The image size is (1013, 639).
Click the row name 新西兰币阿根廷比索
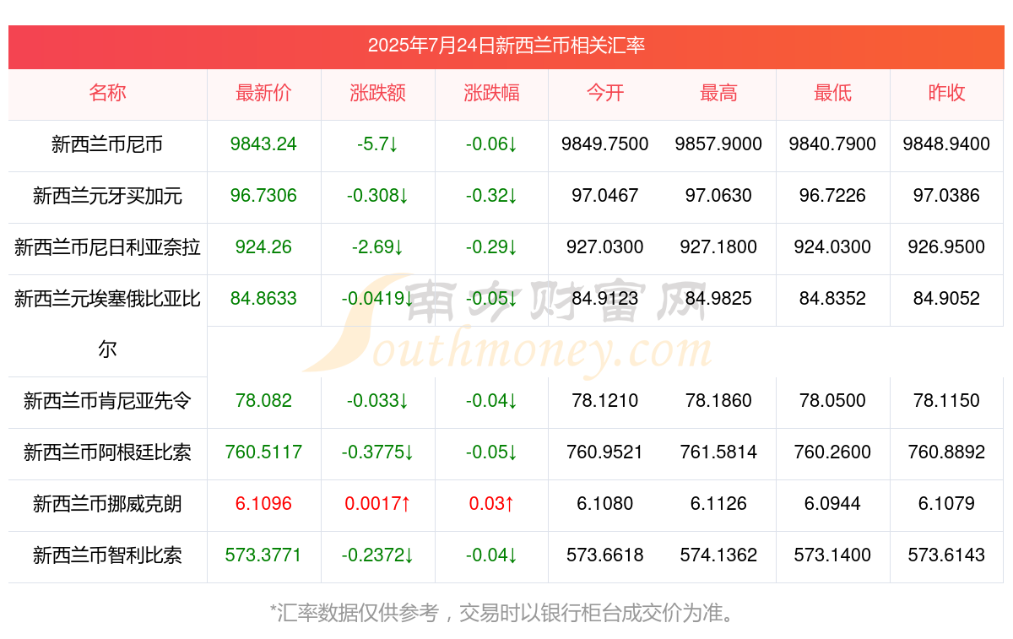107,452
